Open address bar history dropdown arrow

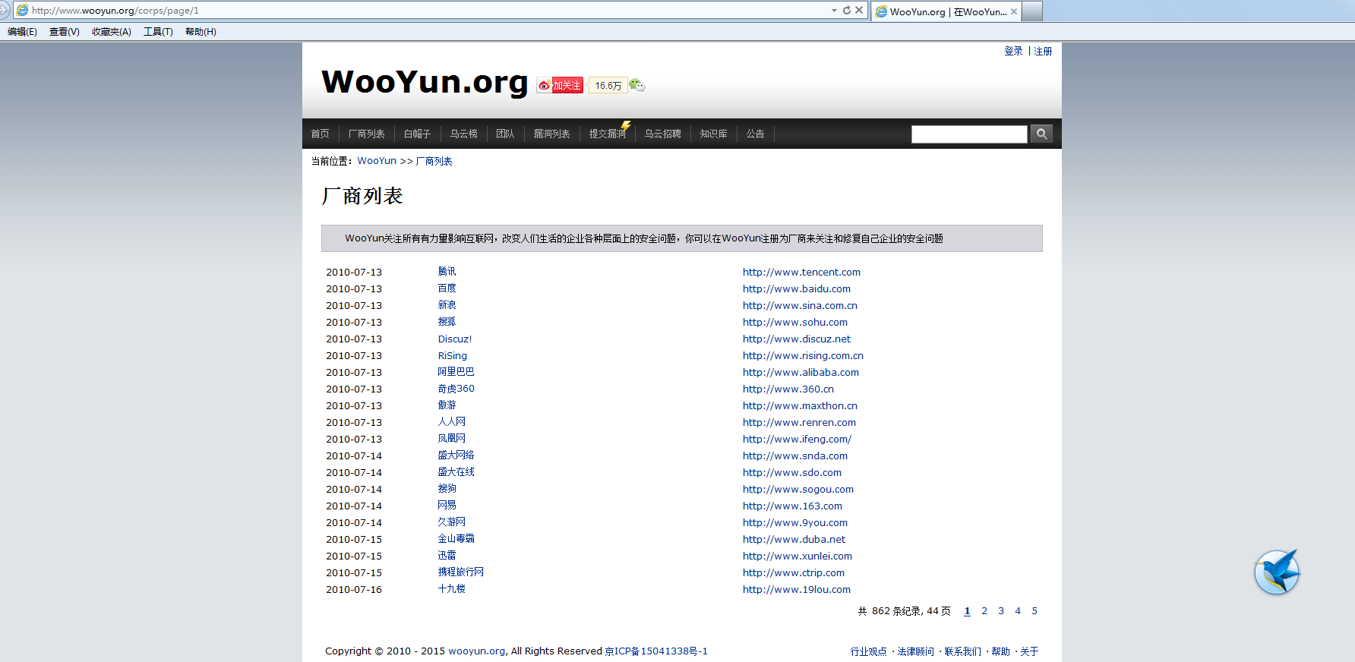point(834,10)
